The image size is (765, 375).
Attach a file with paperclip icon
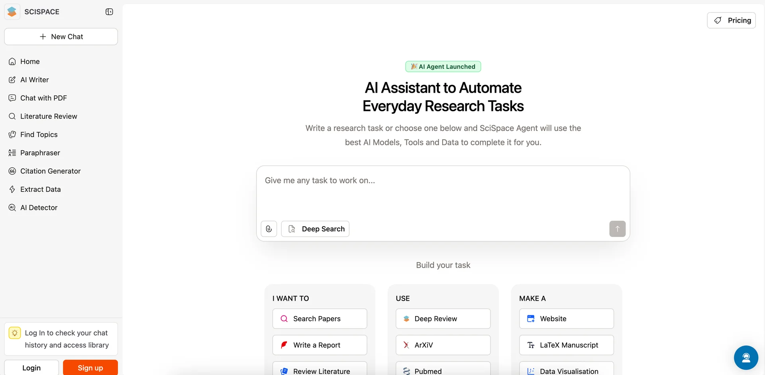pos(269,229)
